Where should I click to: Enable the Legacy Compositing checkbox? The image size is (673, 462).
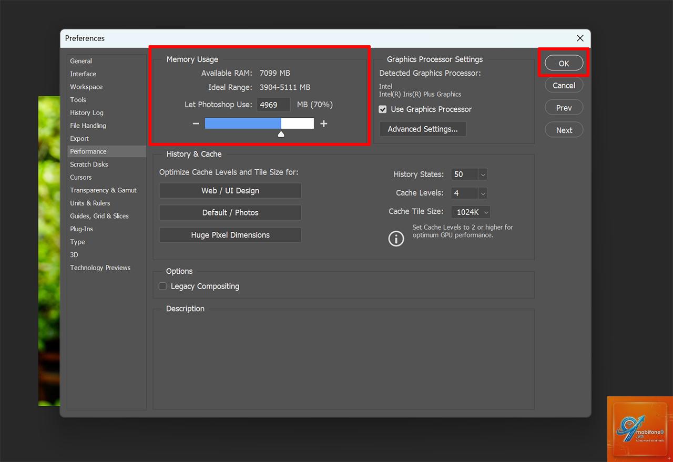[162, 286]
